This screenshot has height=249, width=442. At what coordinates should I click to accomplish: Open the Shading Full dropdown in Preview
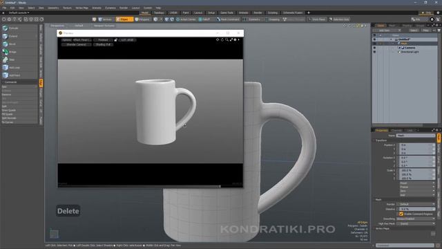(x=103, y=44)
